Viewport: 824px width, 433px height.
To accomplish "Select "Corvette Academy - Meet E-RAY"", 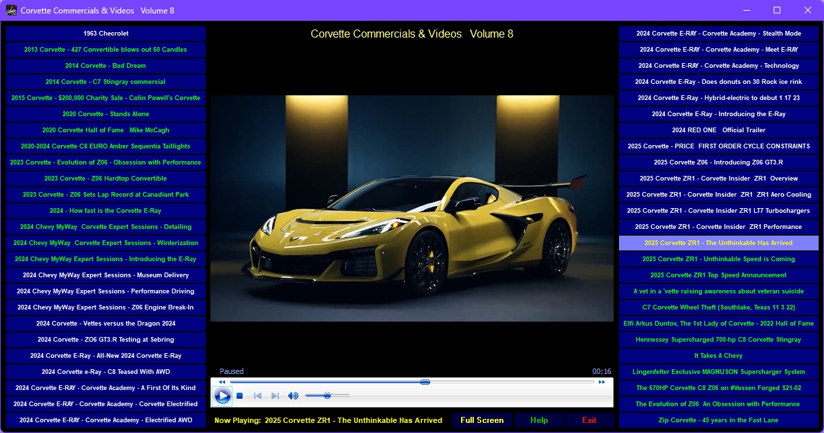I will tap(718, 50).
